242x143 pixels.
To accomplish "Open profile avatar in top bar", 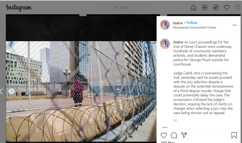I will point(238,7).
